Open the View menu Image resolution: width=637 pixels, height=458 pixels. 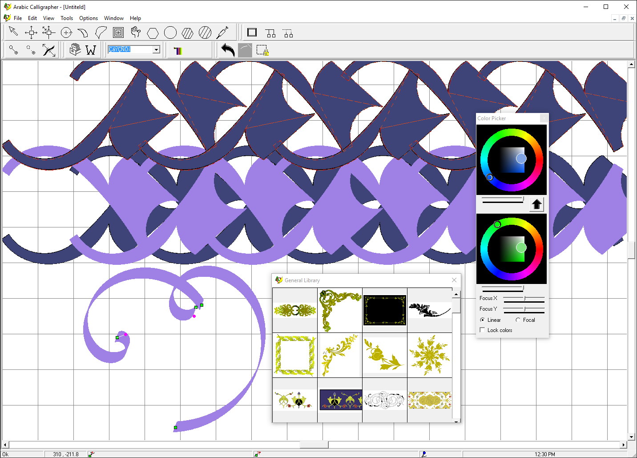pos(48,18)
